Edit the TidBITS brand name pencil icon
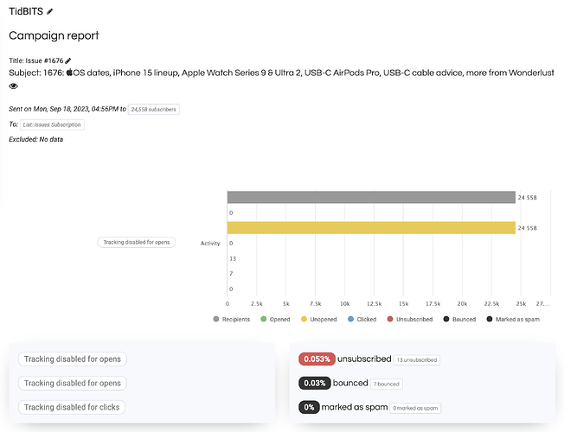The width and height of the screenshot is (564, 432). click(49, 11)
